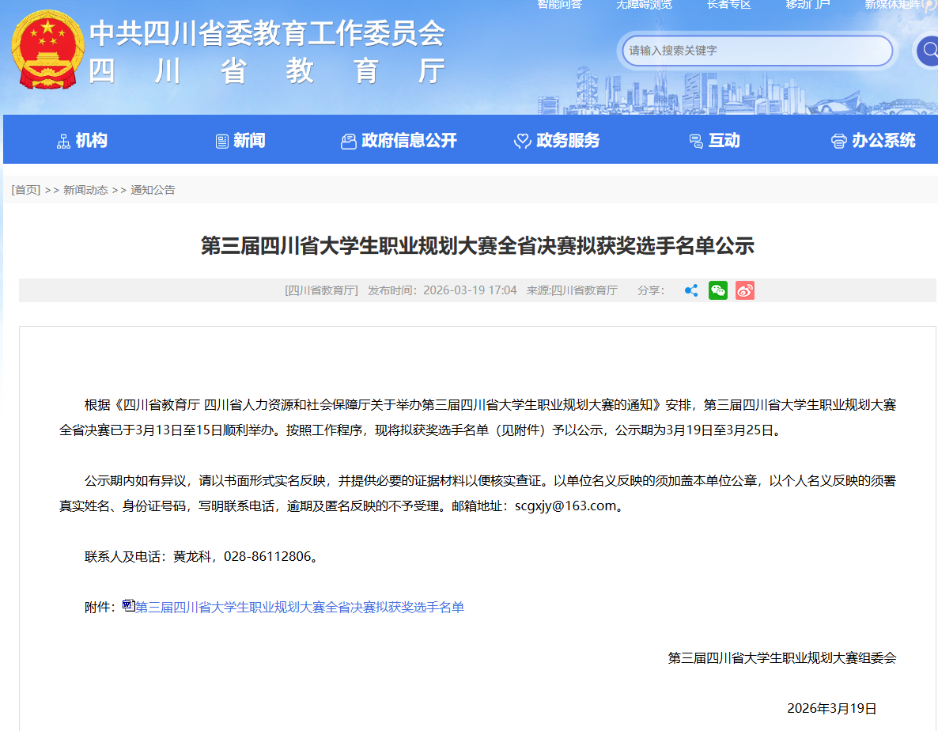Click the 机构 organization chart icon
This screenshot has height=731, width=938.
point(63,141)
